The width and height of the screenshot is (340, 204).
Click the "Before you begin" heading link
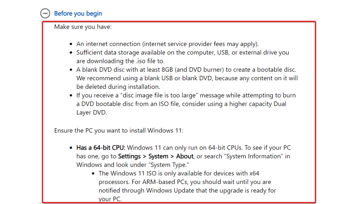pyautogui.click(x=78, y=14)
